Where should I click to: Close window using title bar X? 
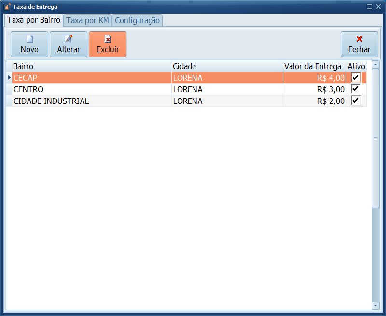tap(378, 7)
